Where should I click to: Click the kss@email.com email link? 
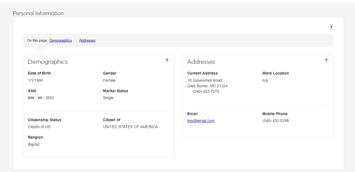click(x=201, y=121)
